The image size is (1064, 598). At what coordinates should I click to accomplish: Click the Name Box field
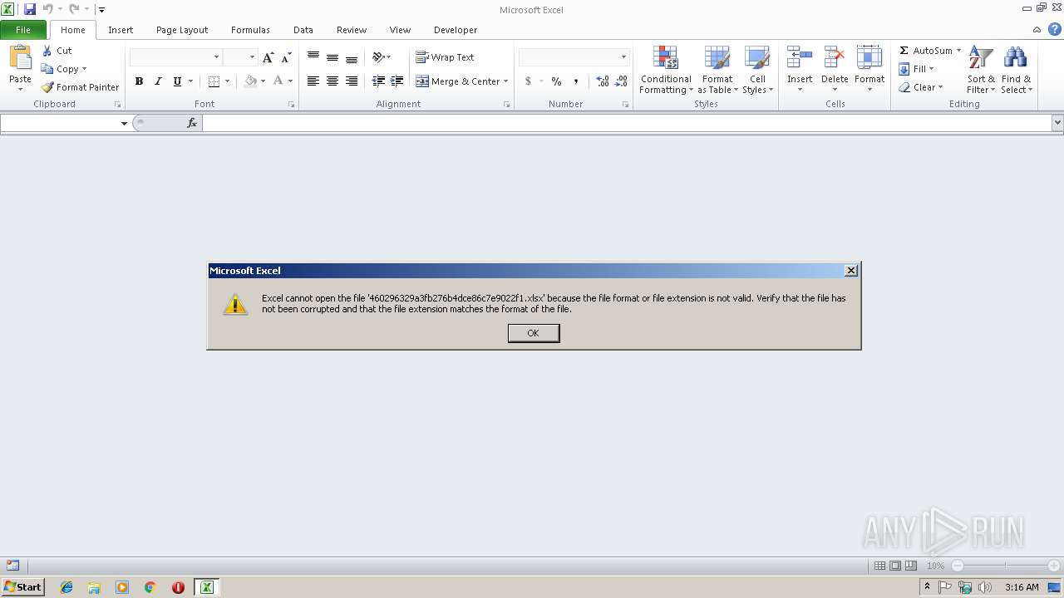click(x=60, y=123)
